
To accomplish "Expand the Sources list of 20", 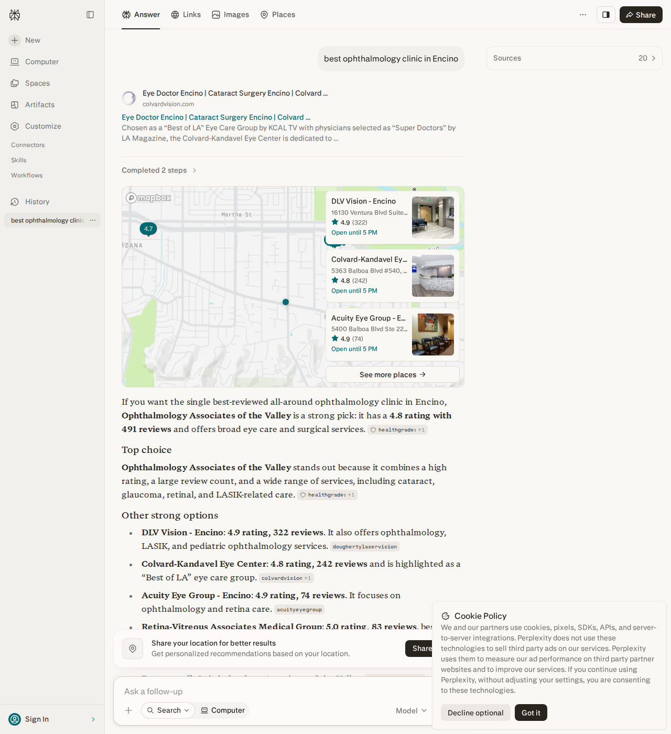I will [x=575, y=58].
